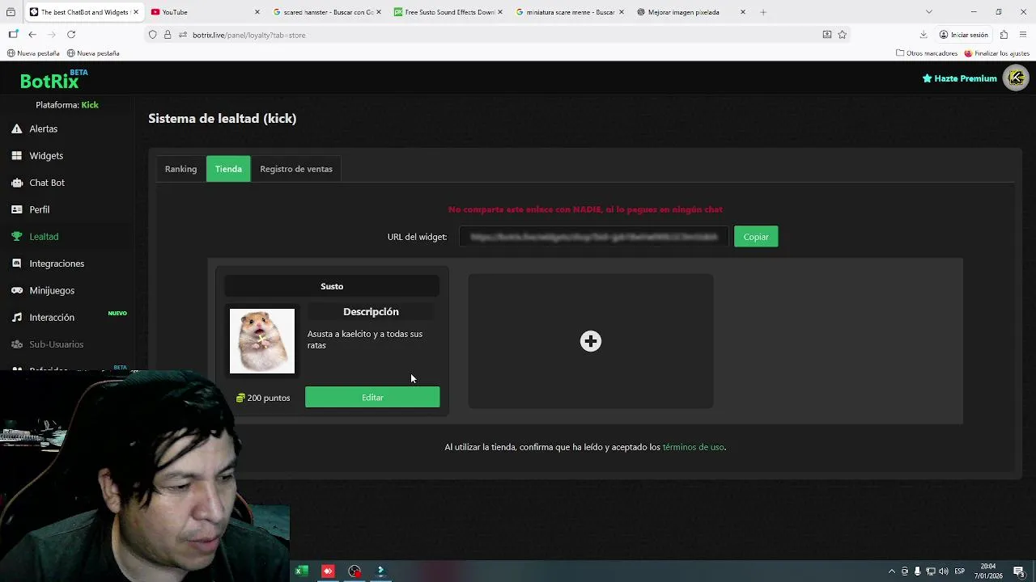Switch to the Ranking tab
Screen dimensions: 1036x582
[x=180, y=169]
